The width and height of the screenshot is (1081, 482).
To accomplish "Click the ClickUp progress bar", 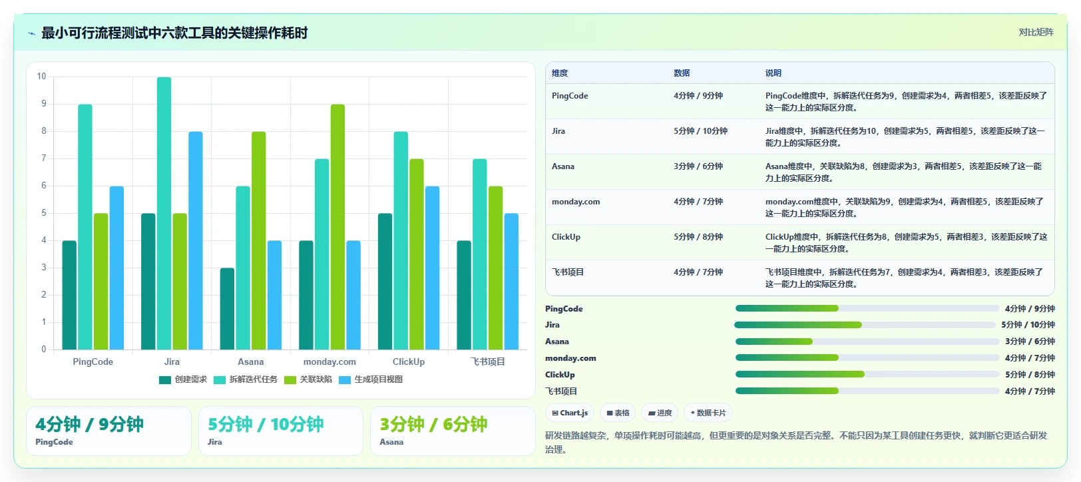I will coord(868,374).
